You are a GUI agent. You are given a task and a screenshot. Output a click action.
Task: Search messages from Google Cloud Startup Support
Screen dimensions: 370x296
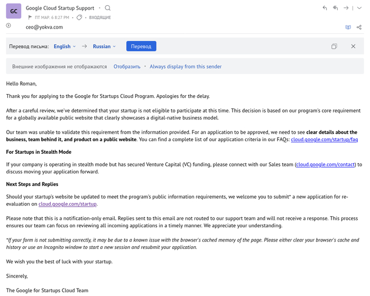(108, 8)
